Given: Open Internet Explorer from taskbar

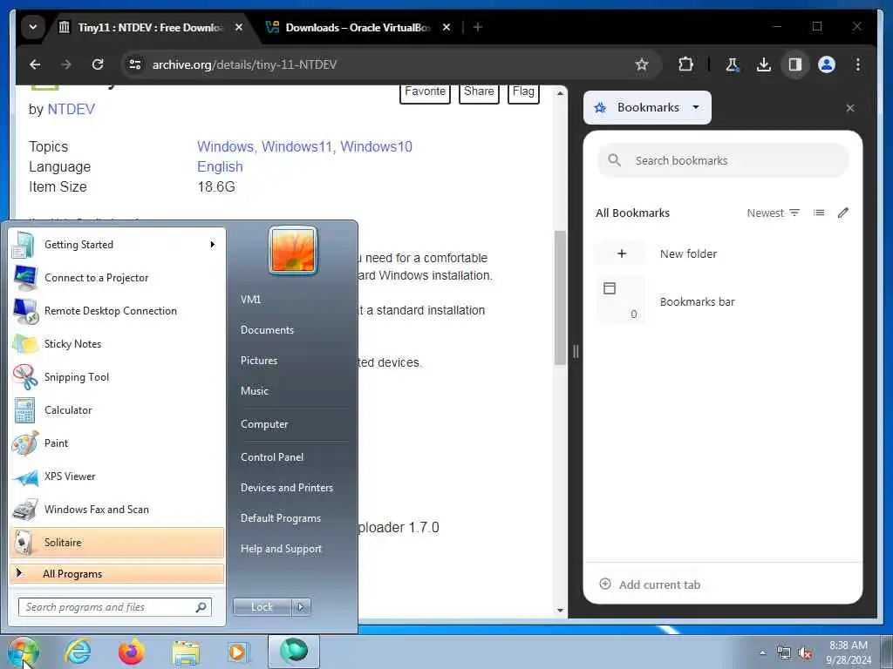Looking at the screenshot, I should 78,652.
